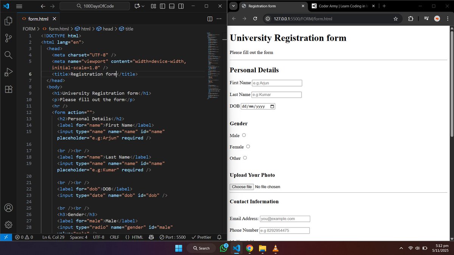The height and width of the screenshot is (255, 454).
Task: Open the Source Control view
Action: [x=8, y=38]
